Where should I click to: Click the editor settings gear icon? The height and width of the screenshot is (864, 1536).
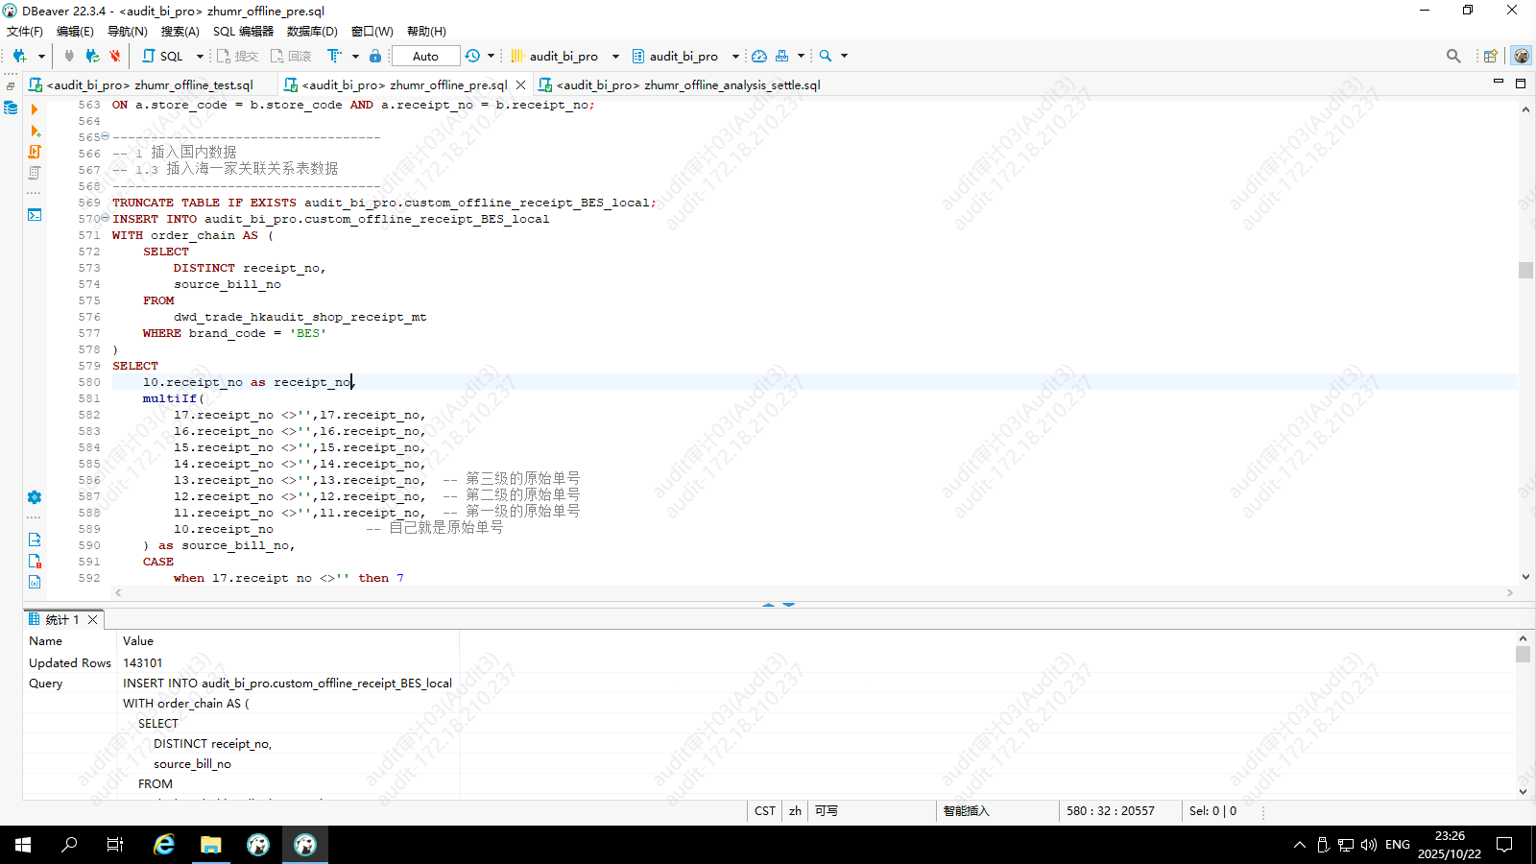click(x=35, y=497)
